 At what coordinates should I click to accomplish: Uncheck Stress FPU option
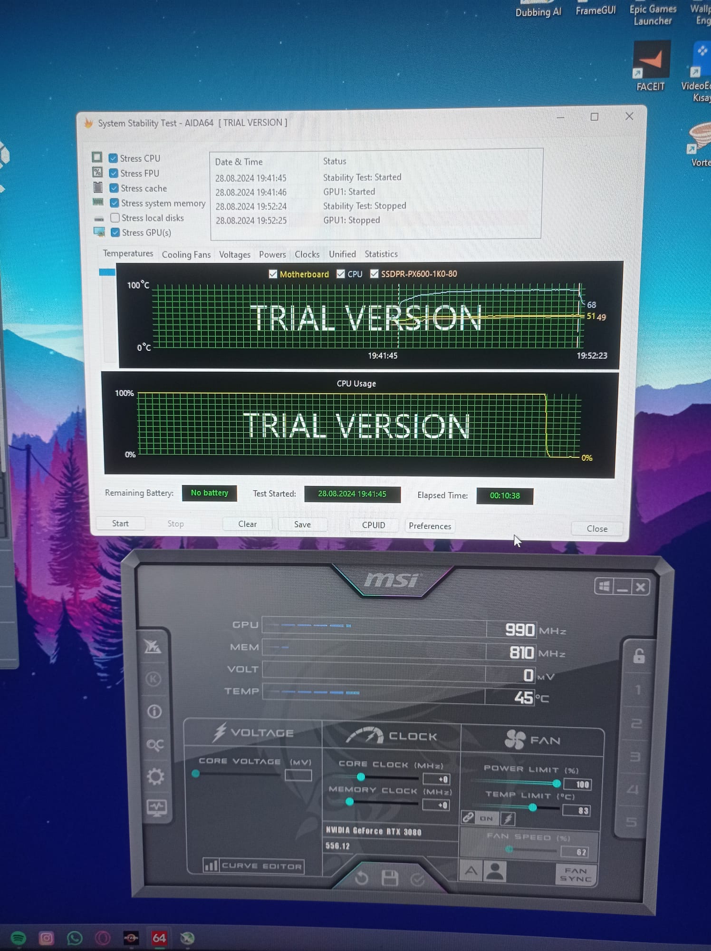pos(114,173)
